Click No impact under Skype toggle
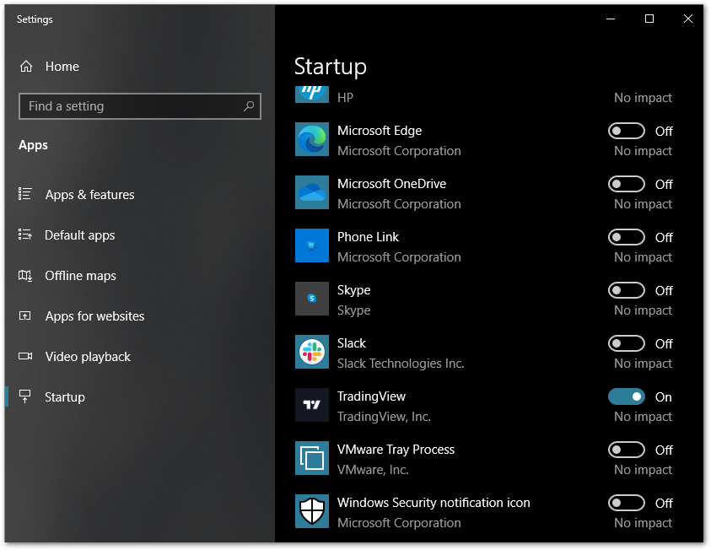711x550 pixels. (x=643, y=310)
